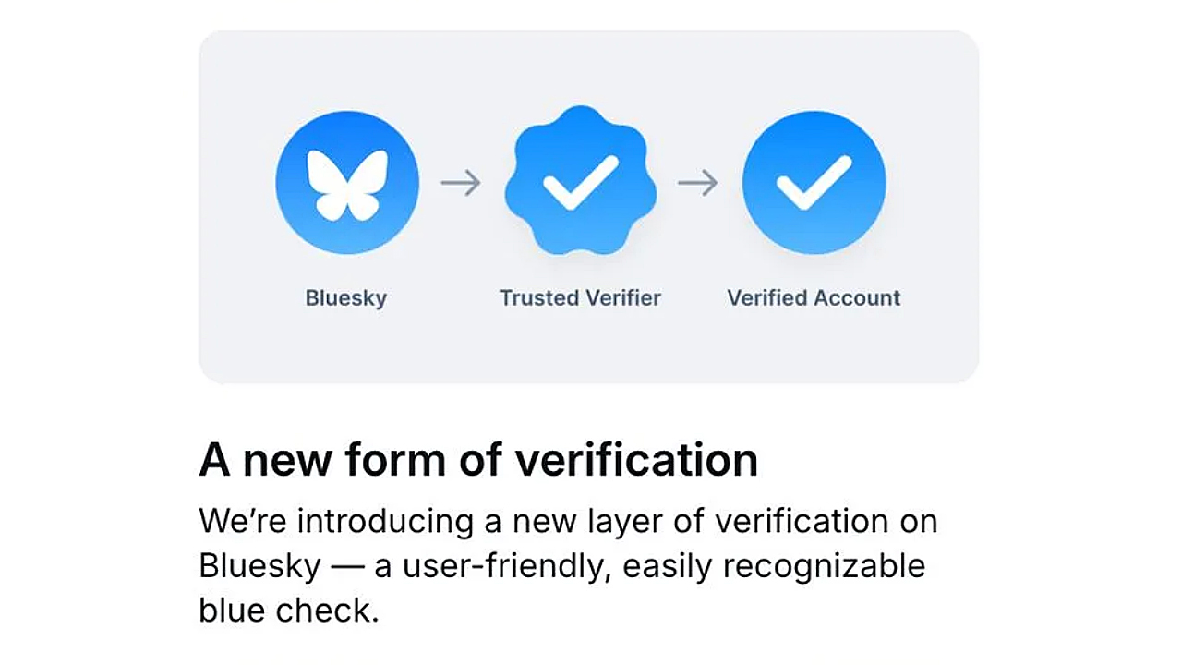
Task: Click the "blue check." text ending the paragraph
Action: point(289,611)
